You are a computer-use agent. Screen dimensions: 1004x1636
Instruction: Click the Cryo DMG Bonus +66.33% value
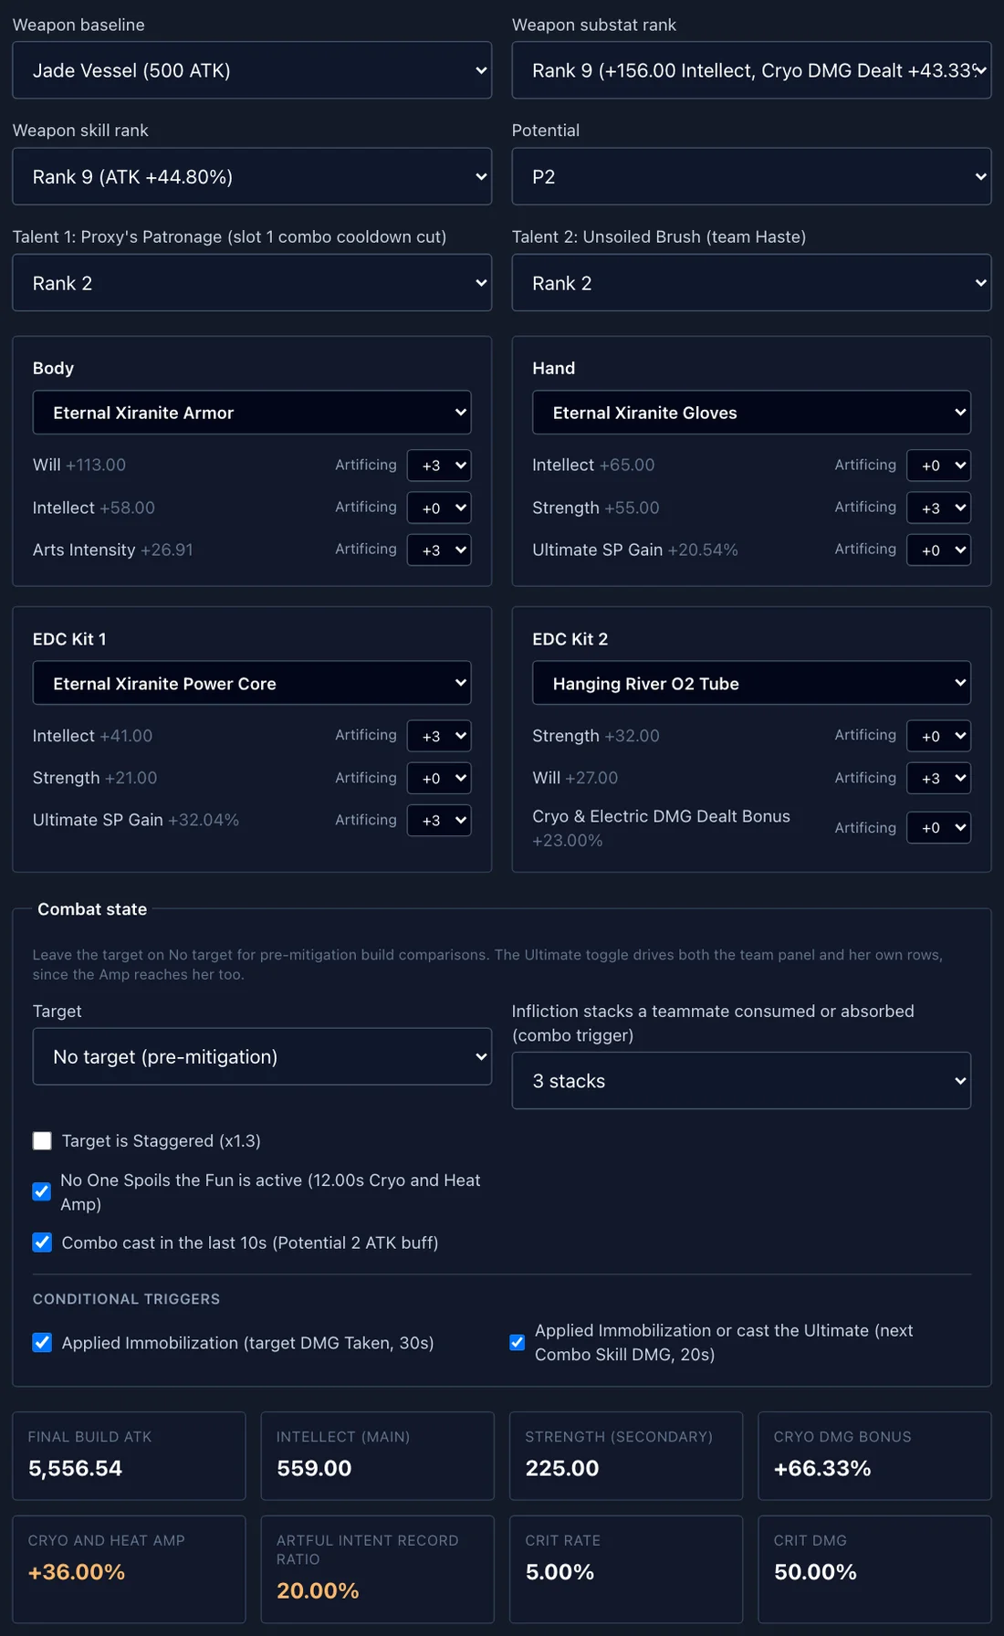pos(822,1468)
